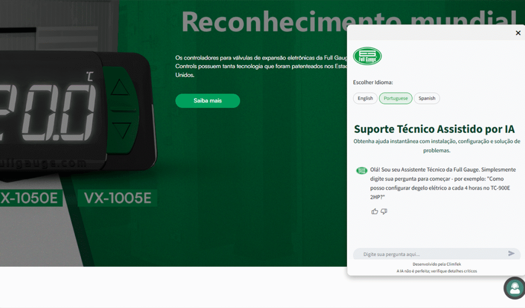Select Spanish language option
525x308 pixels.
tap(427, 98)
